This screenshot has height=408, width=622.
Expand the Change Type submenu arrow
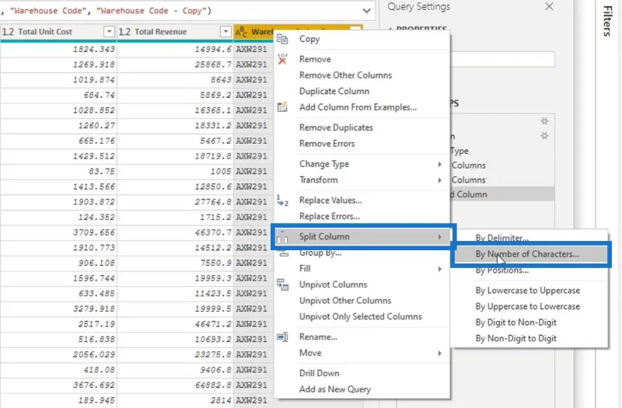click(439, 164)
